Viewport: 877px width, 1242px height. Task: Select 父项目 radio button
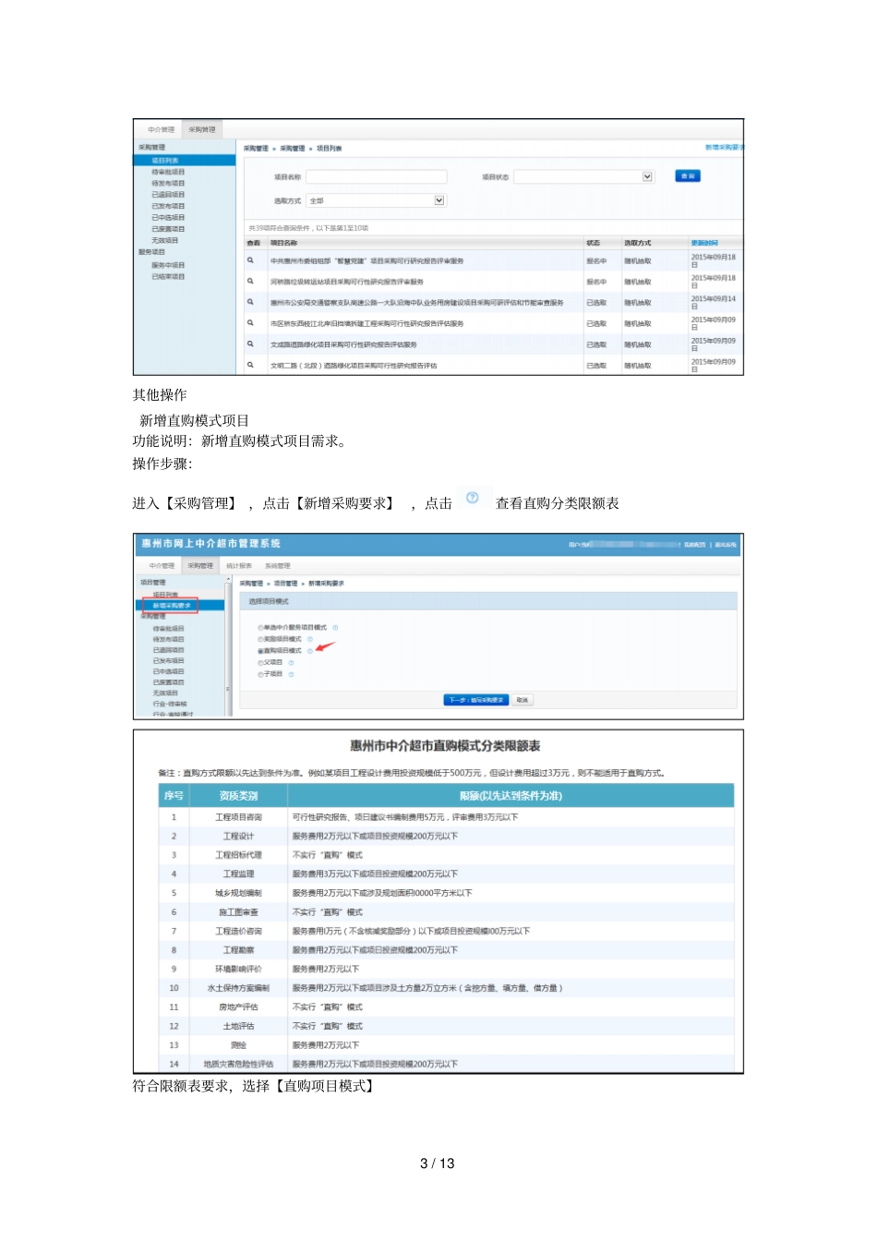pos(260,663)
